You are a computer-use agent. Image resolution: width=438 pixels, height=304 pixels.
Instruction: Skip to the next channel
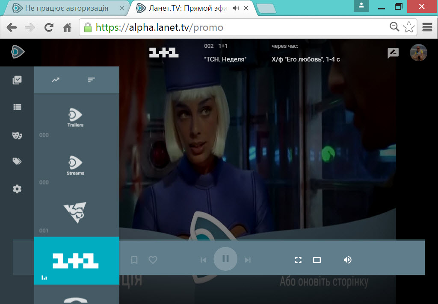pyautogui.click(x=248, y=260)
